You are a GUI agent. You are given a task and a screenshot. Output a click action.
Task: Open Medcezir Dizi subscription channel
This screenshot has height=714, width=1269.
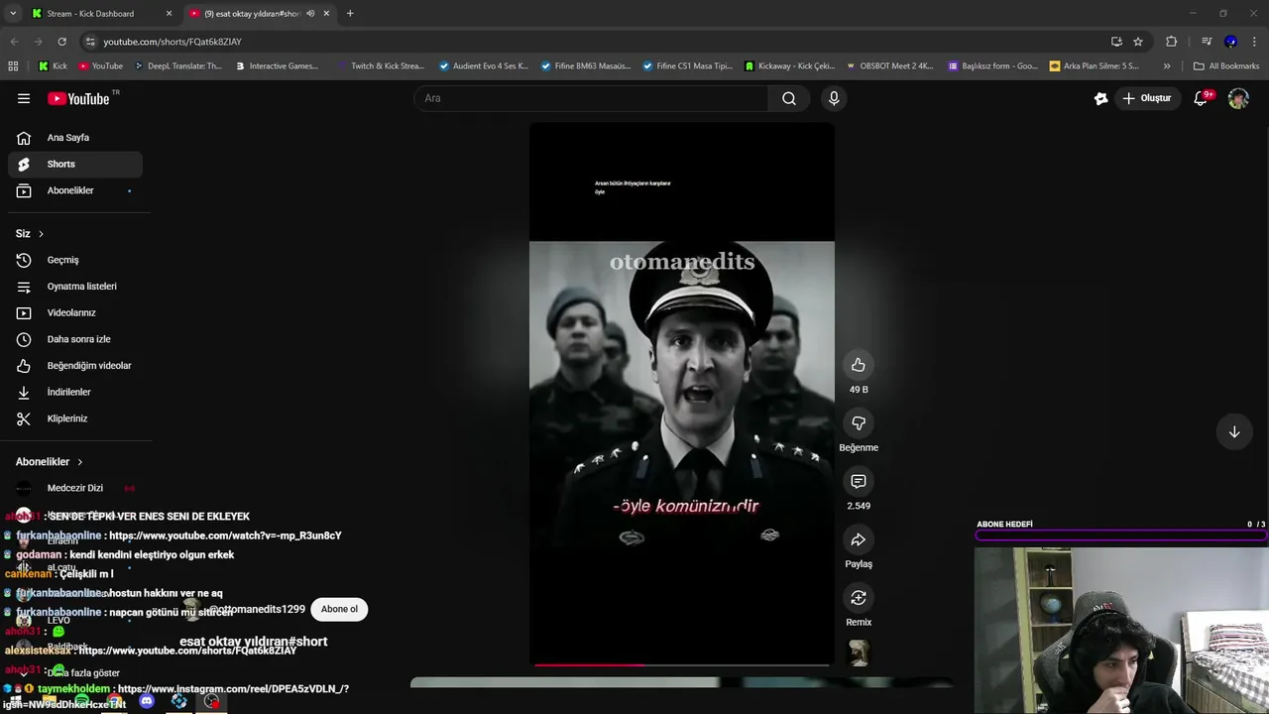pos(75,488)
